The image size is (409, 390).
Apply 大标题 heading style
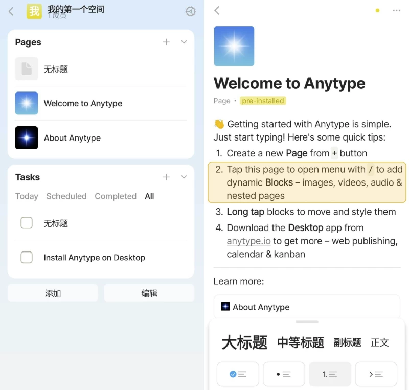coord(244,342)
